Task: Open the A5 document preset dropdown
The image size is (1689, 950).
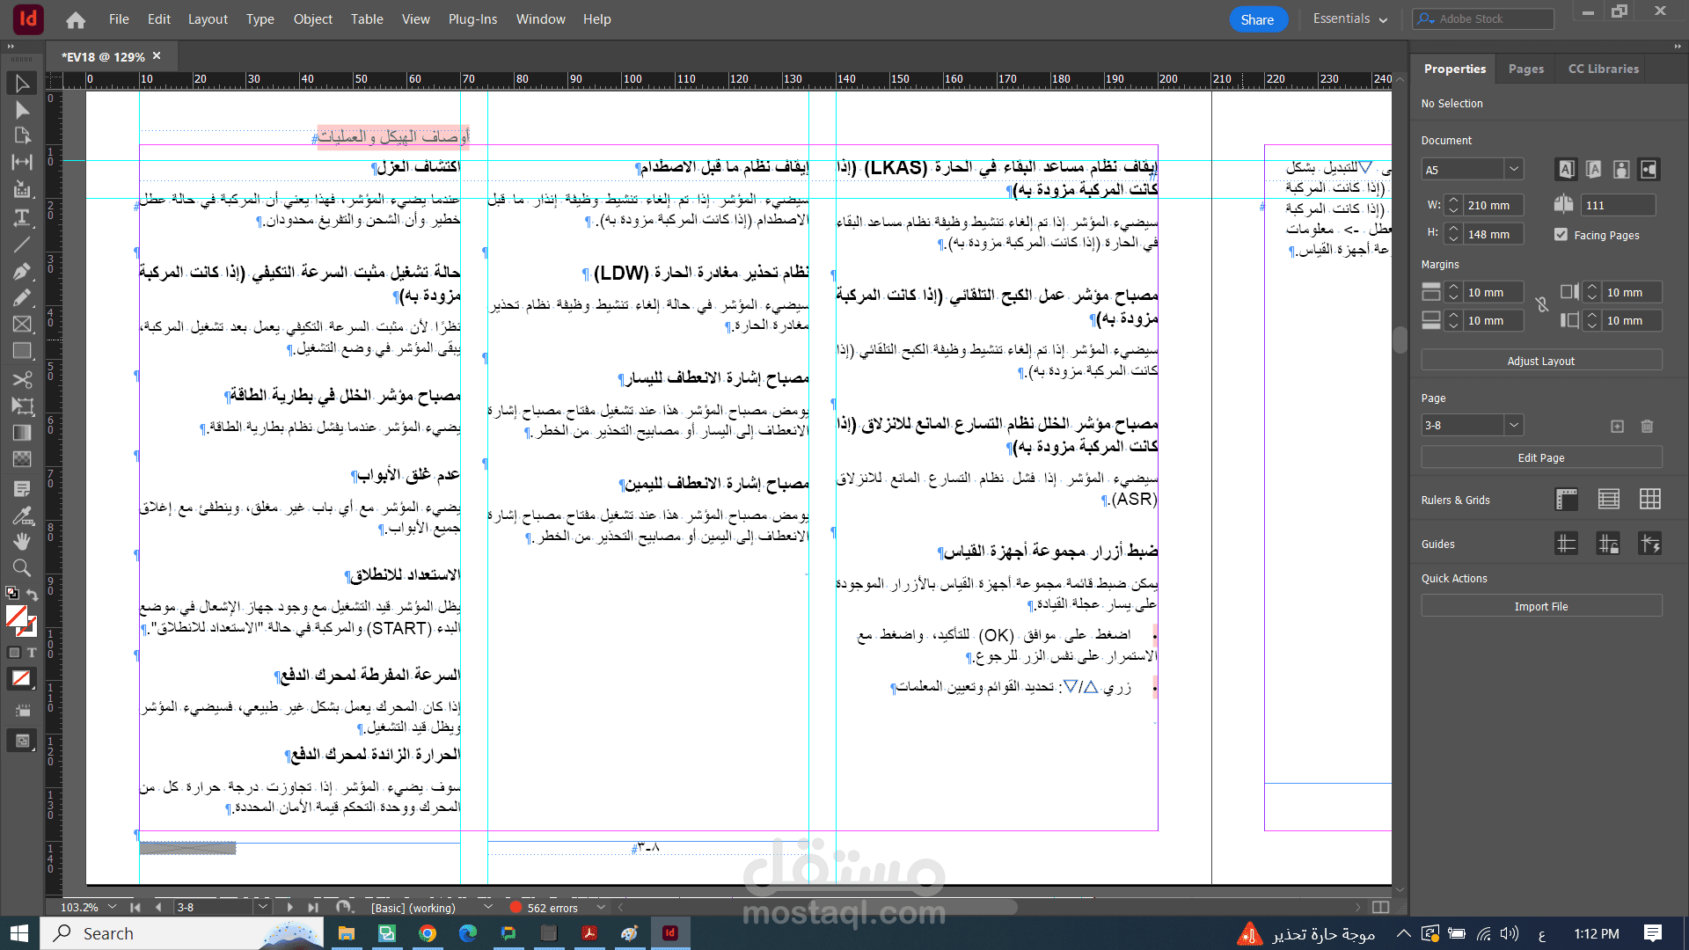Action: [1513, 169]
